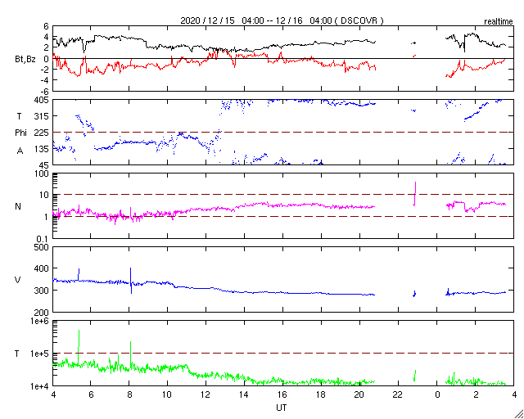Click the 'T' label of the bottom temperature panel
524x419 pixels.
pyautogui.click(x=17, y=354)
